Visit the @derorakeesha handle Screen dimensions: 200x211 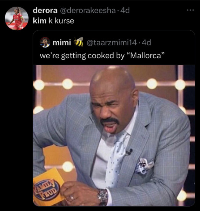coord(87,10)
